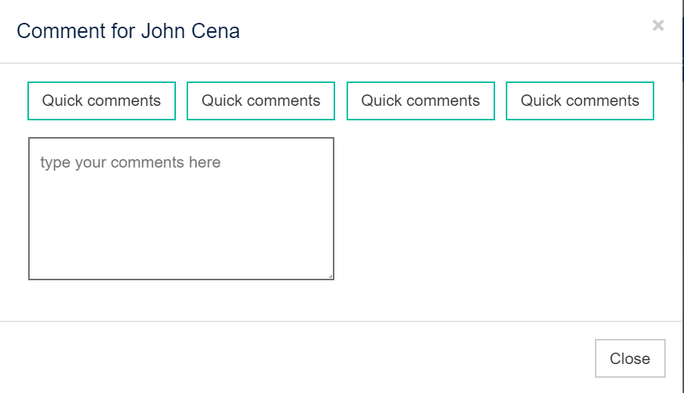Screen dimensions: 684x393
Task: Focus the 'type your comments here' text area
Action: [181, 209]
